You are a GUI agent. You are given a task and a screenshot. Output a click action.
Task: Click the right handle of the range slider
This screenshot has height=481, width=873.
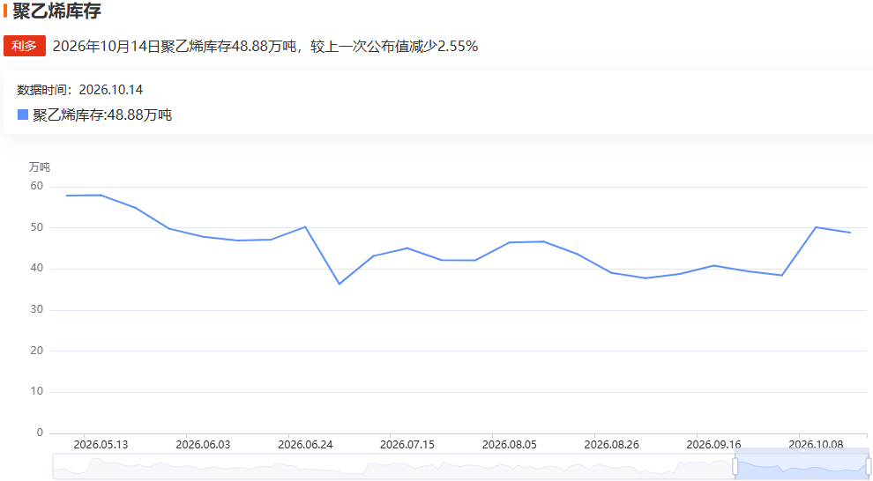pos(869,467)
